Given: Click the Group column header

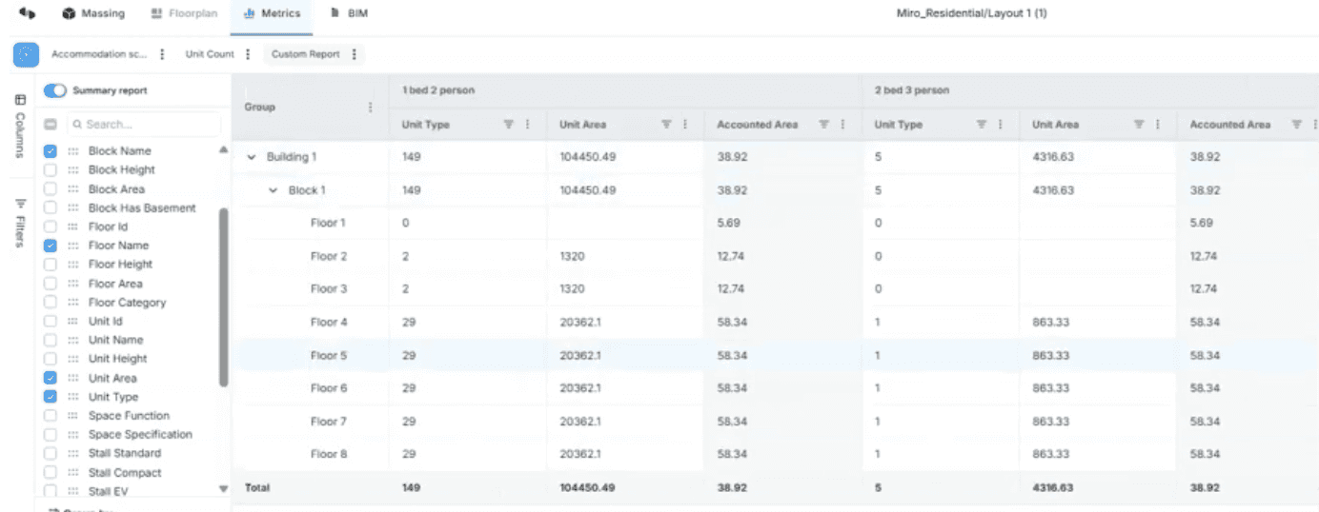Looking at the screenshot, I should point(310,108).
